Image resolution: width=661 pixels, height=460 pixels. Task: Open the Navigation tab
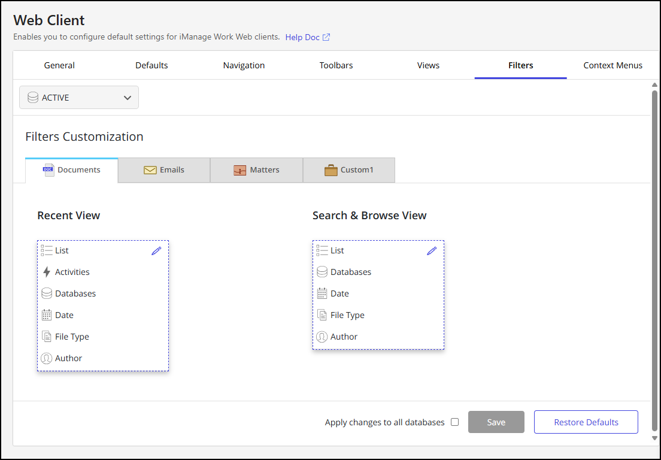point(244,65)
